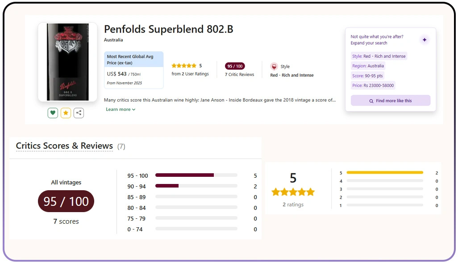Click the gold stars under the large 5
The image size is (458, 263).
pos(293,192)
